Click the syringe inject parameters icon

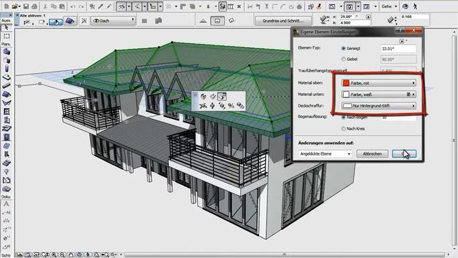[x=109, y=6]
